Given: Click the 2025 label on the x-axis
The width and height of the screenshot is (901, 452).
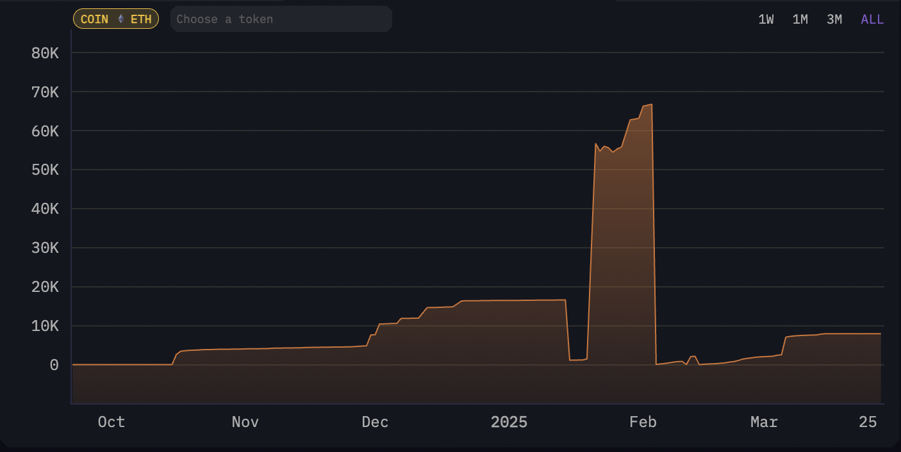Looking at the screenshot, I should point(509,422).
